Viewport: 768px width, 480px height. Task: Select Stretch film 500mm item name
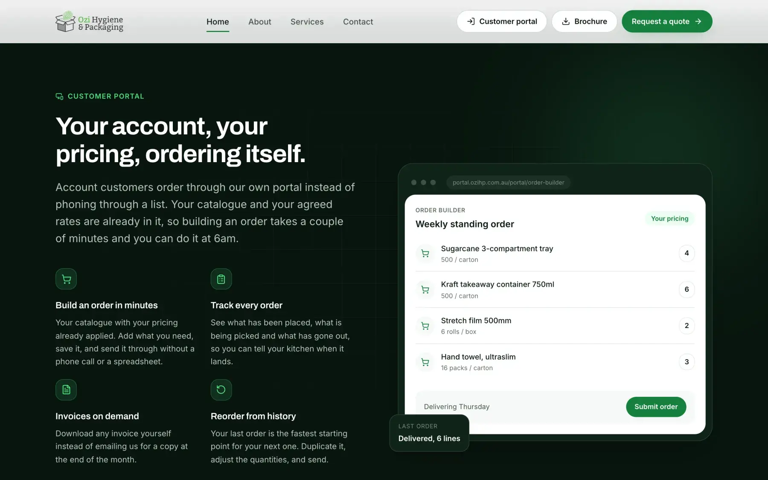(476, 320)
